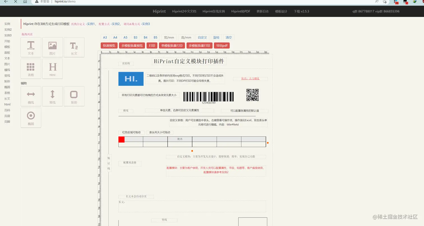View 更新日志 in the navbar

[x=263, y=11]
